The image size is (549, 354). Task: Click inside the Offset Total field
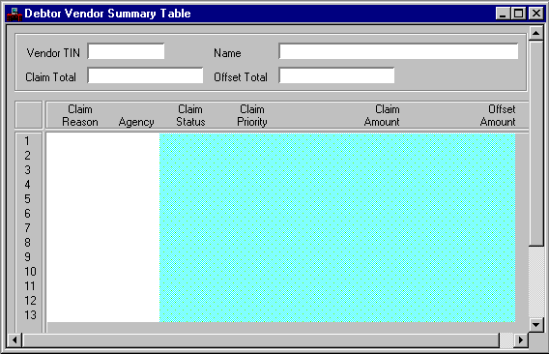[x=336, y=75]
